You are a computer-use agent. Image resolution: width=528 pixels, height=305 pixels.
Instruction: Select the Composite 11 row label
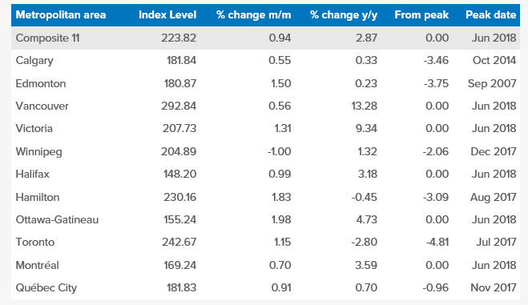[47, 38]
